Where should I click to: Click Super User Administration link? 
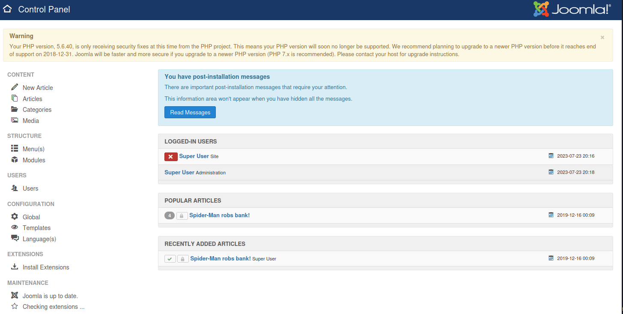coord(179,172)
